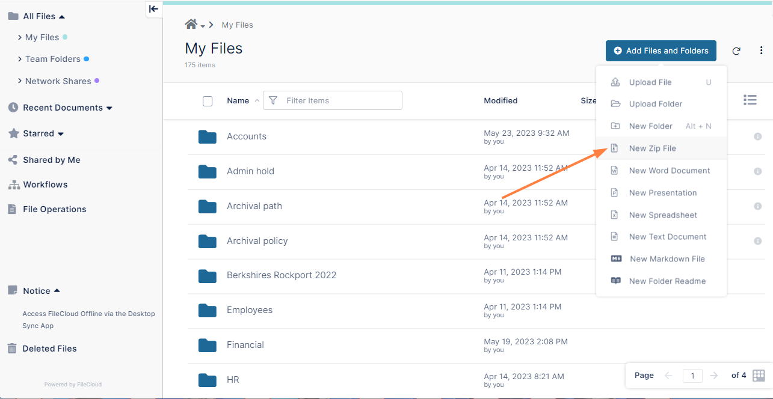
Task: Click the Add Files and Folders button
Action: [x=661, y=50]
